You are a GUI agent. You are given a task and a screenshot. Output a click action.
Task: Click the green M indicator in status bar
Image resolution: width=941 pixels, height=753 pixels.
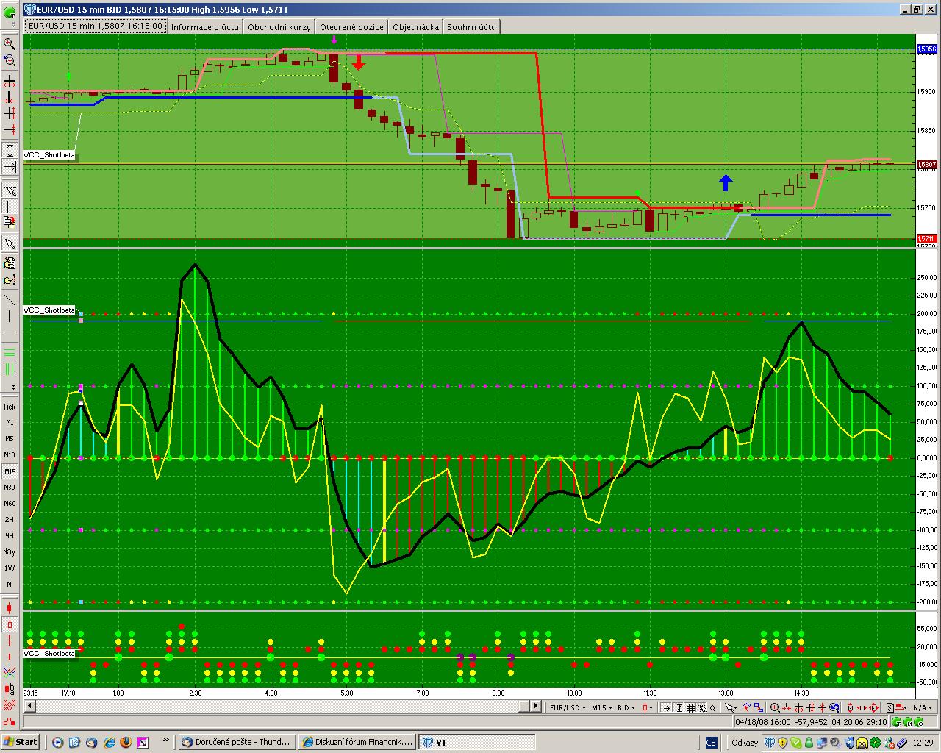[907, 722]
